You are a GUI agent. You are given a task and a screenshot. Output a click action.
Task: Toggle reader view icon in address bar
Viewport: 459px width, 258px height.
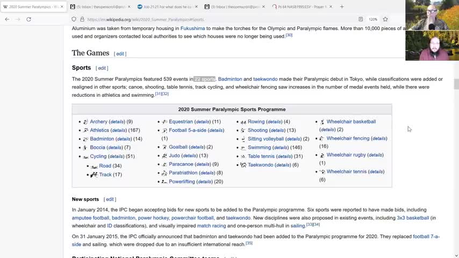coord(361,19)
